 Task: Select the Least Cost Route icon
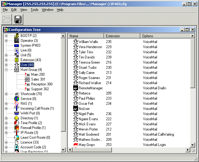pos(17,137)
